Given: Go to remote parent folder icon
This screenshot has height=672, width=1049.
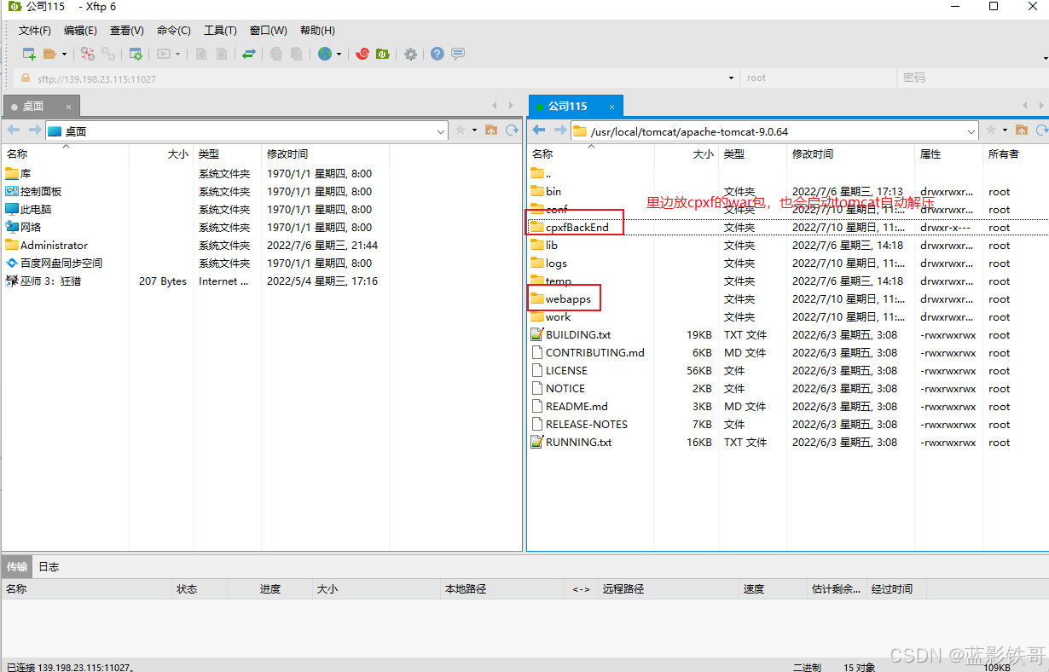Looking at the screenshot, I should point(1022,130).
